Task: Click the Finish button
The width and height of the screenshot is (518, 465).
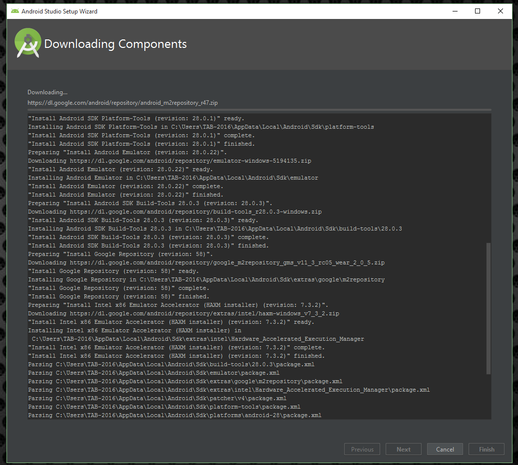Action: pyautogui.click(x=486, y=449)
